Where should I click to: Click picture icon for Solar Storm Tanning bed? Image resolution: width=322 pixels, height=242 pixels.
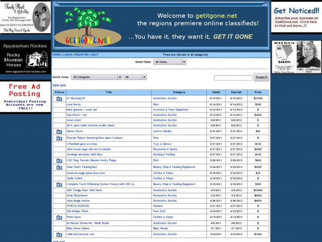(59, 167)
